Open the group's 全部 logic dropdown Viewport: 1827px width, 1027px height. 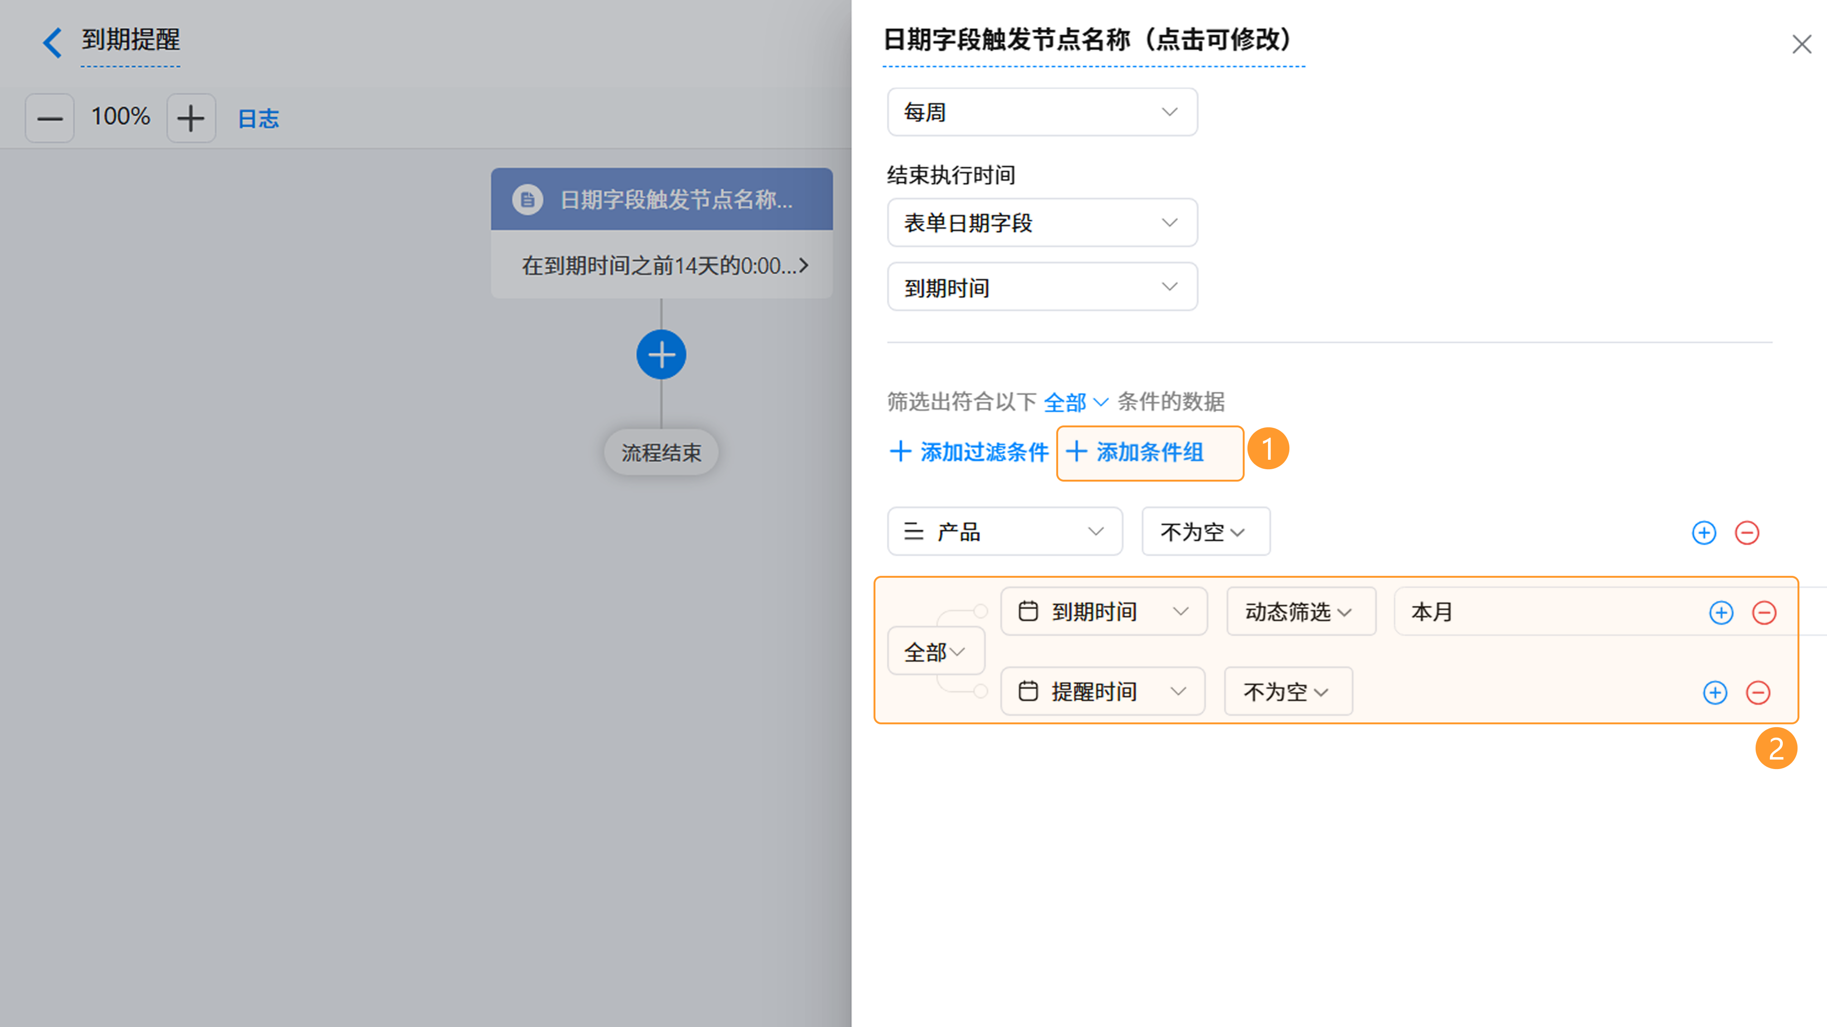click(x=935, y=651)
